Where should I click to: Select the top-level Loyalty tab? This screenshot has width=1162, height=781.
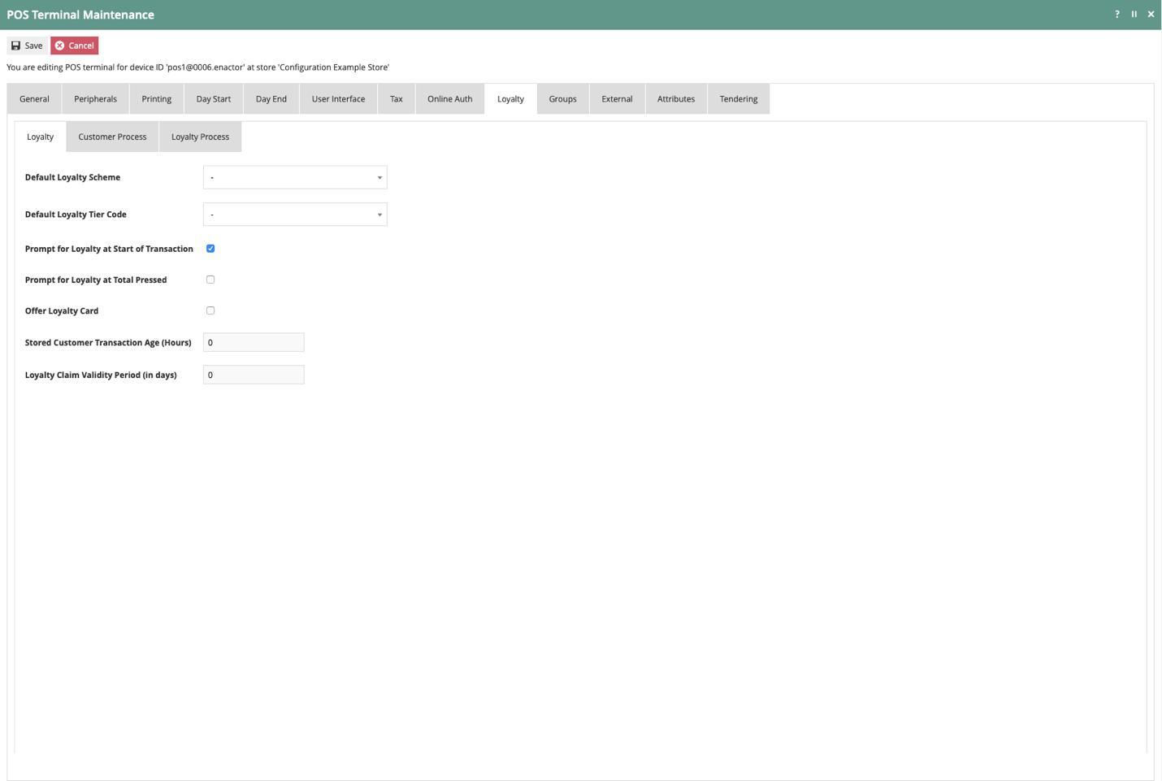510,99
